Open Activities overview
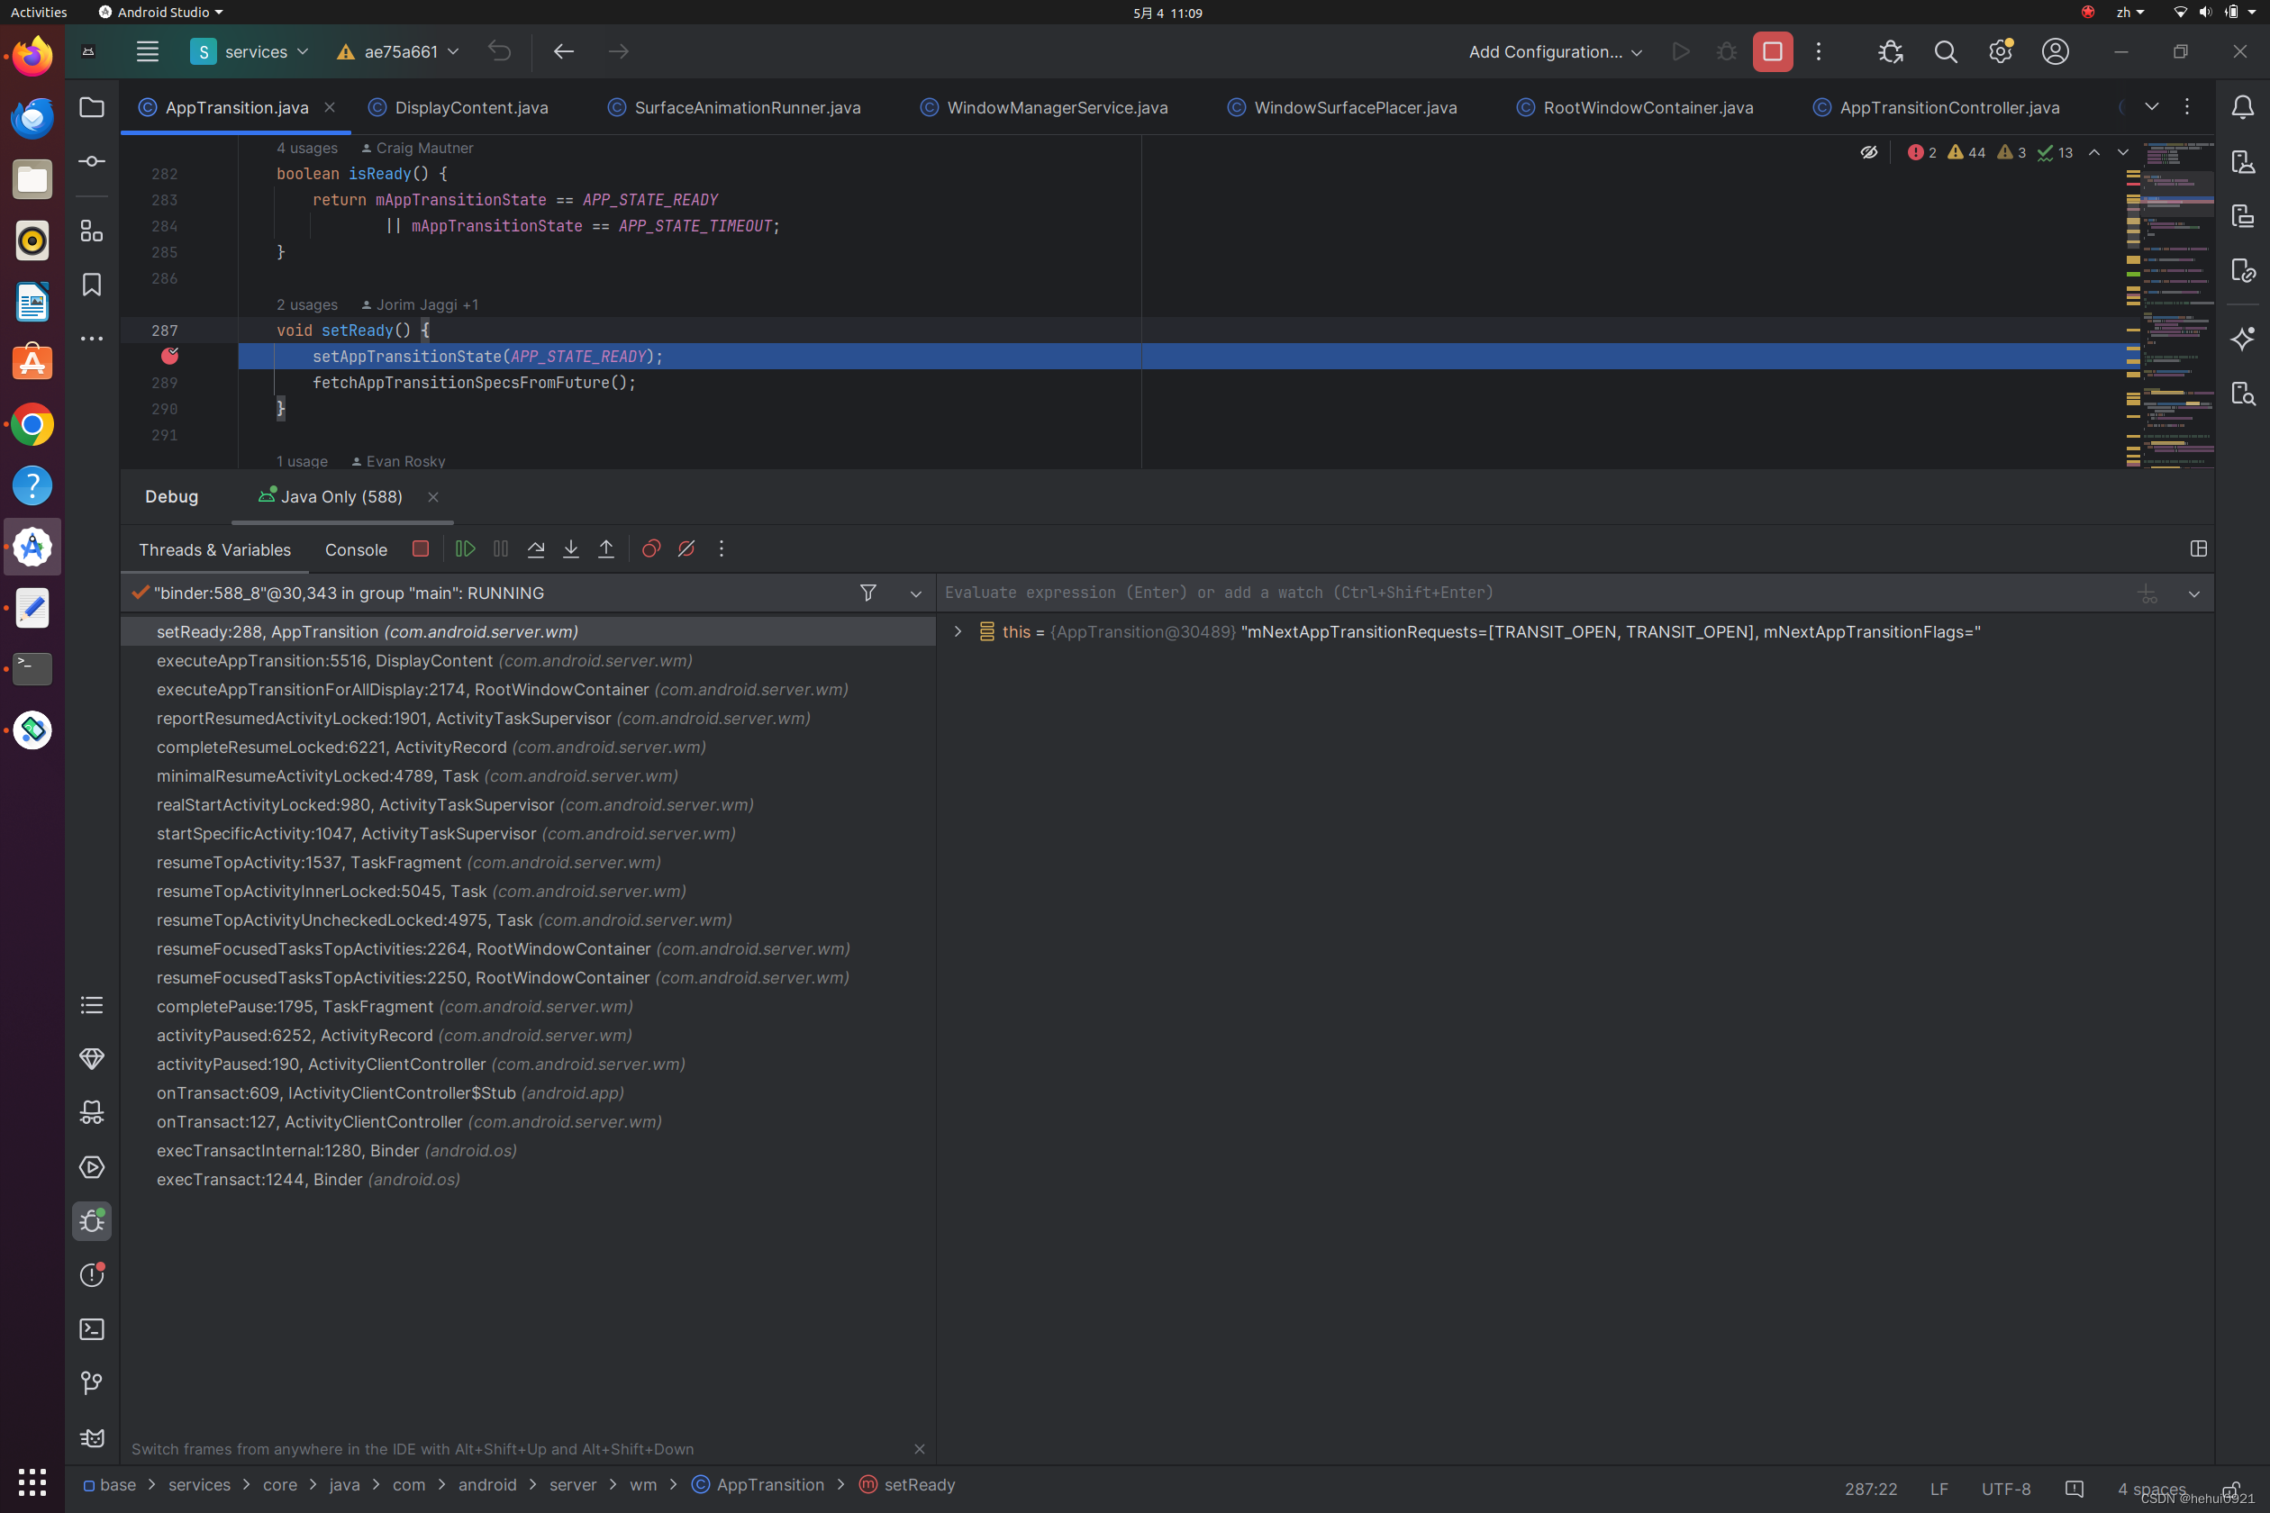 pyautogui.click(x=39, y=12)
